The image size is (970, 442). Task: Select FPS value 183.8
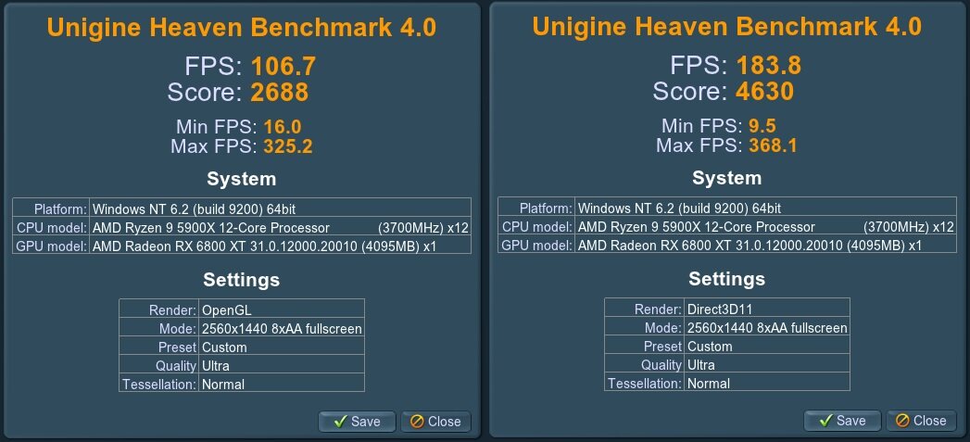tap(769, 66)
